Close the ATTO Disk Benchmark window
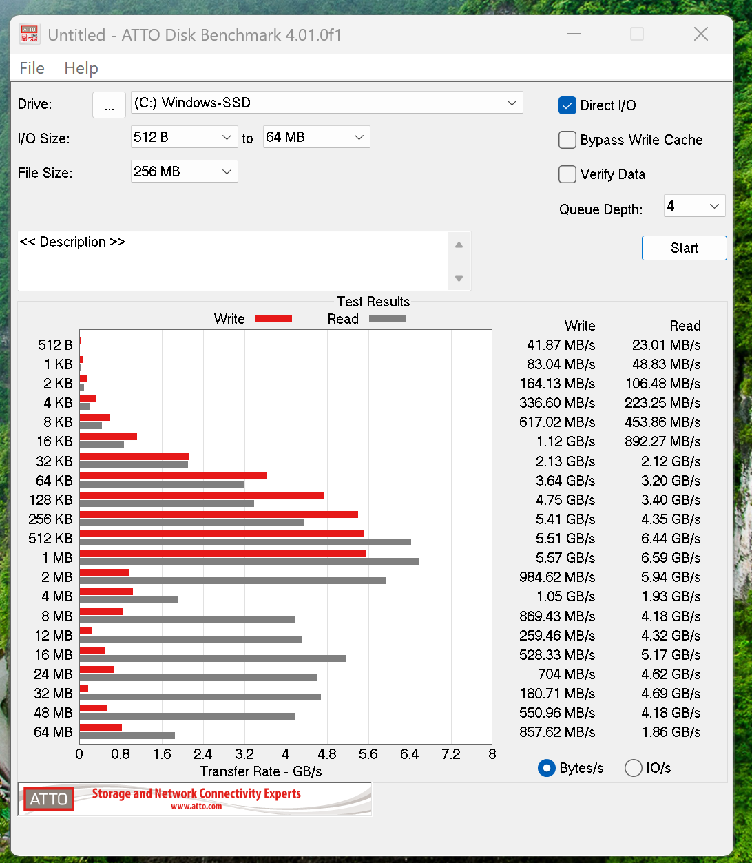Viewport: 752px width, 863px height. point(701,34)
